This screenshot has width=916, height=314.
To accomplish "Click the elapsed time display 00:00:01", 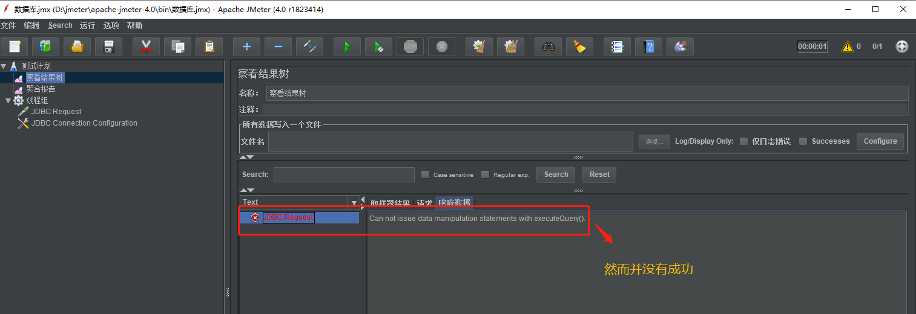I will (x=812, y=46).
